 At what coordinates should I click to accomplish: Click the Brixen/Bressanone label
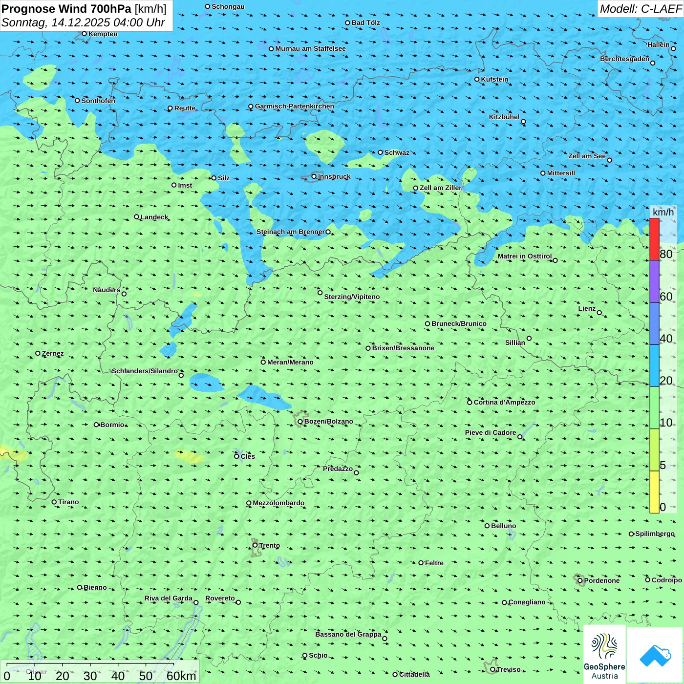point(403,348)
